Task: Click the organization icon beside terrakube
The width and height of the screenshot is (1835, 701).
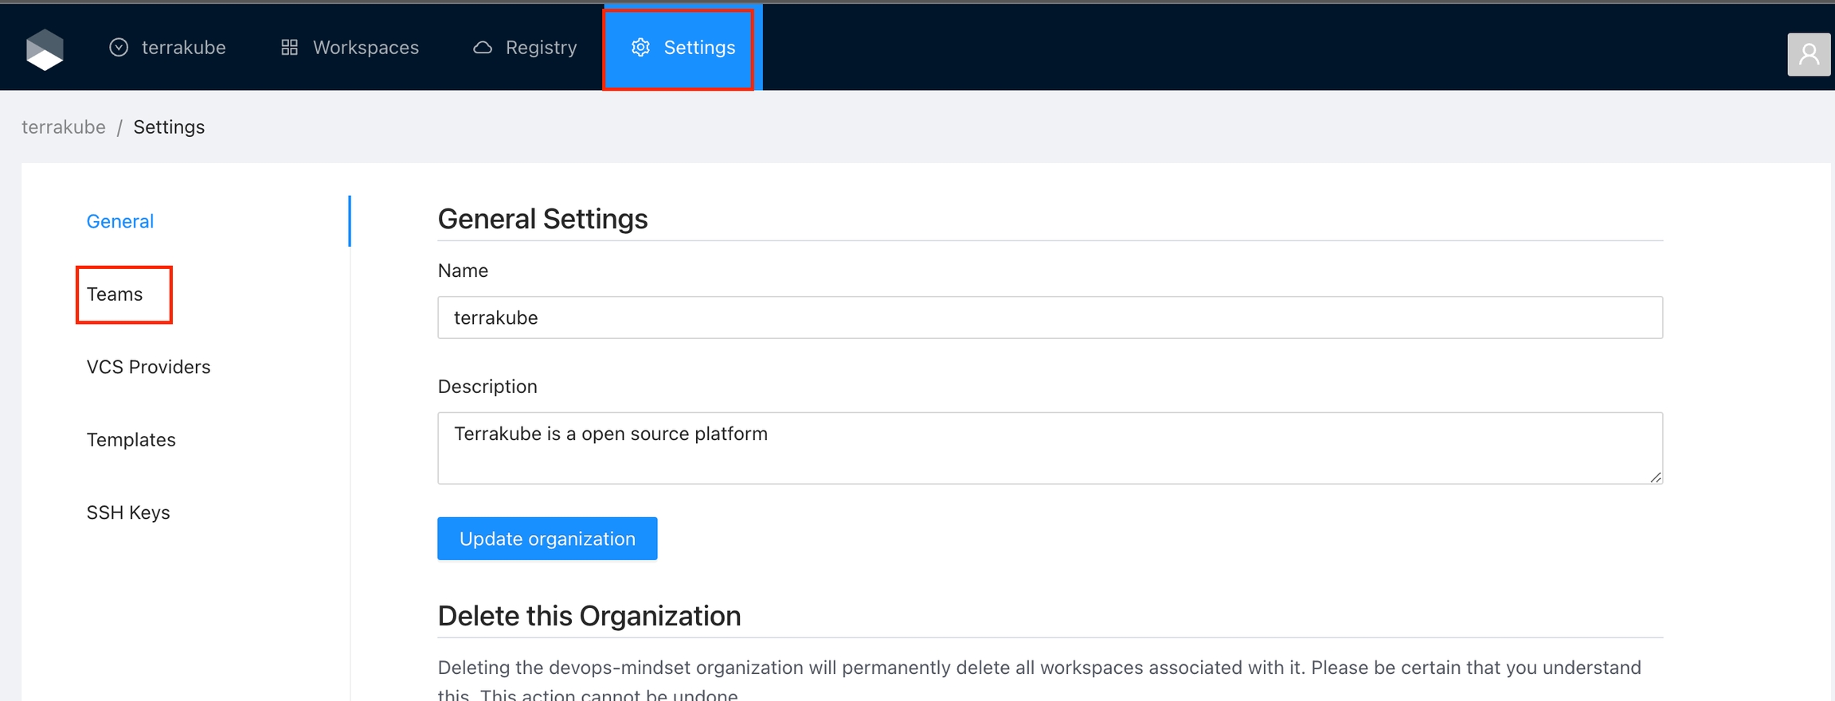Action: (x=119, y=48)
